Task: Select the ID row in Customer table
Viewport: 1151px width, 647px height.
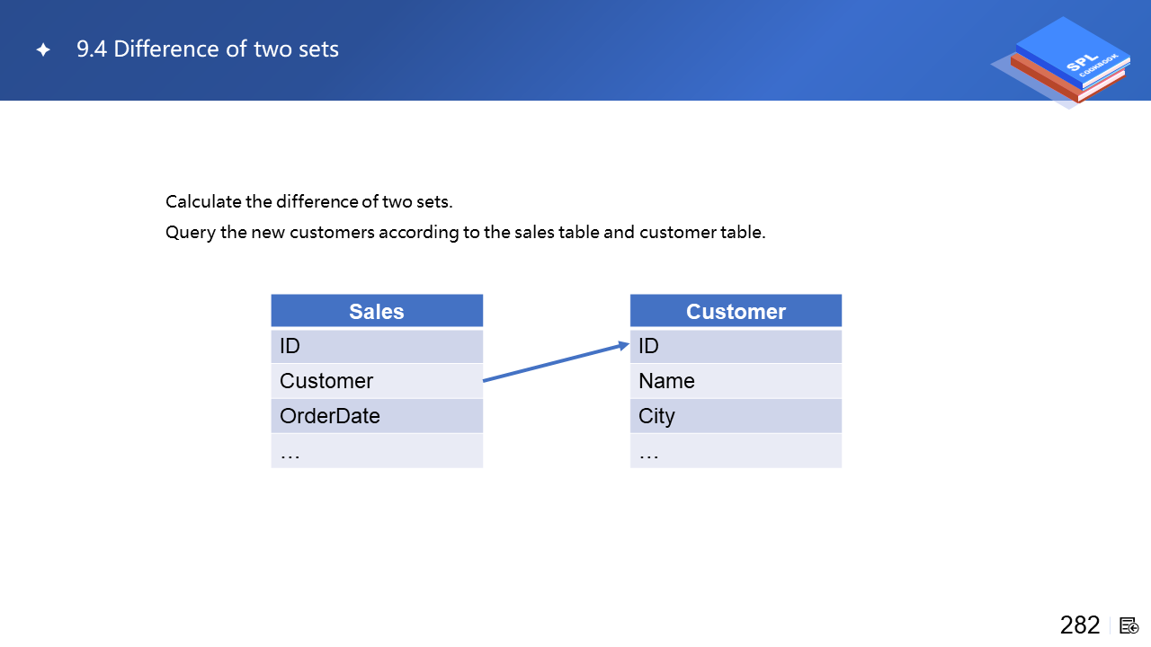Action: point(736,346)
